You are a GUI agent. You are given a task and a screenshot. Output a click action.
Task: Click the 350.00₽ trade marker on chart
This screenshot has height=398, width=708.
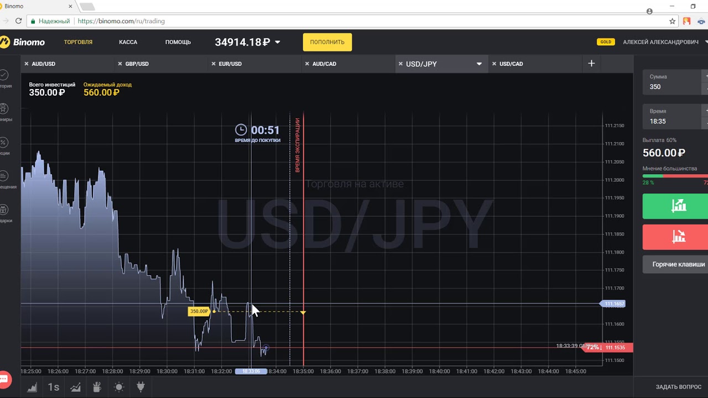point(199,311)
